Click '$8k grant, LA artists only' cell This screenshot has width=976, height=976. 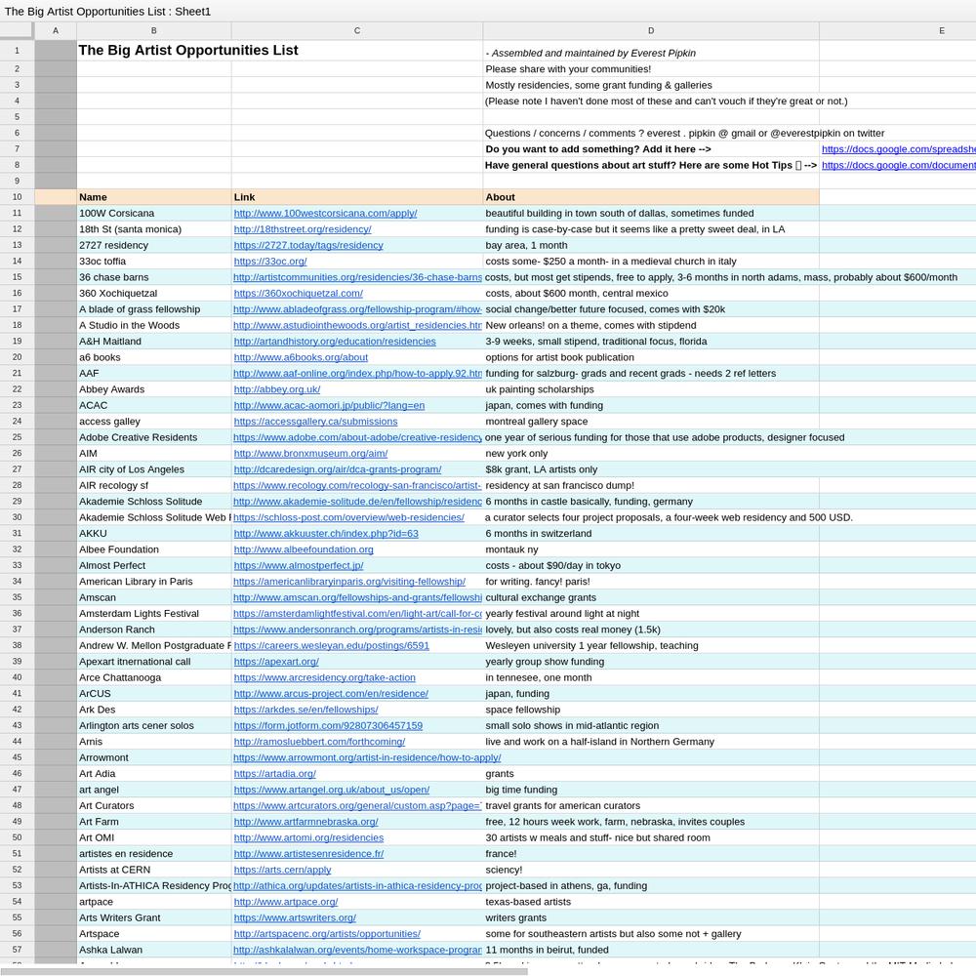tap(651, 469)
